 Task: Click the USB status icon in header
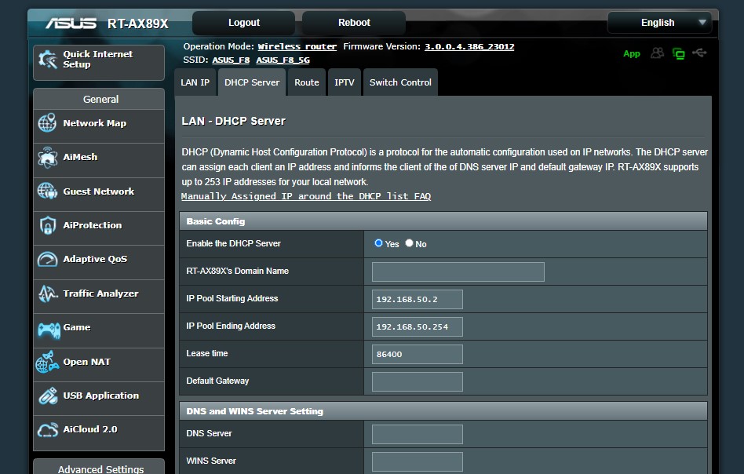(x=699, y=53)
